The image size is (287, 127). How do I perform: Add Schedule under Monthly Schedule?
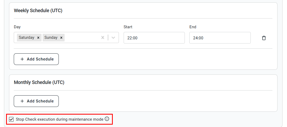pyautogui.click(x=36, y=101)
